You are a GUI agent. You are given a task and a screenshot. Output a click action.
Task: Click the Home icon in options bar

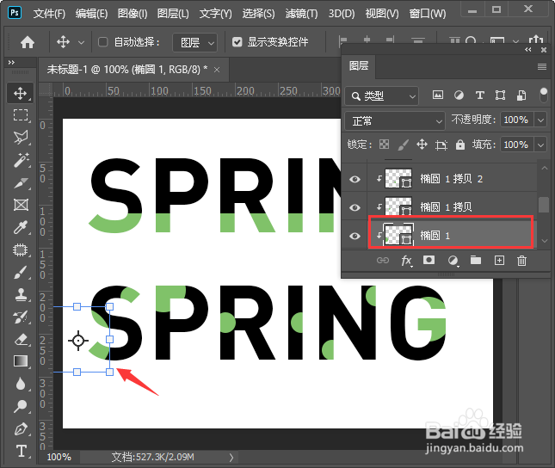[x=28, y=42]
